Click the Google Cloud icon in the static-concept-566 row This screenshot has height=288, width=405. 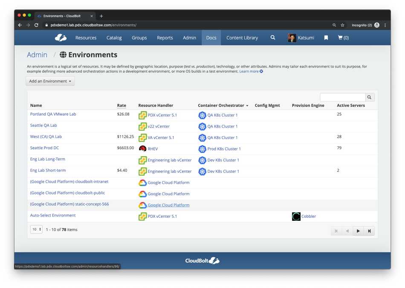pos(142,205)
